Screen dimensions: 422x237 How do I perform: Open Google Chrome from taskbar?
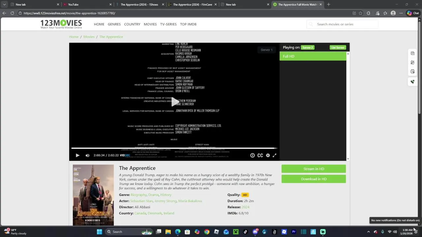[x=207, y=232]
